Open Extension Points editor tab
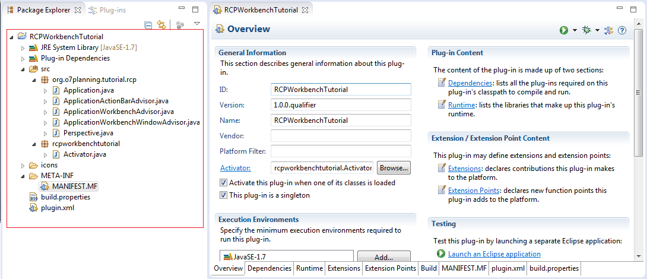Viewport: 647px width, 279px height. [x=391, y=268]
